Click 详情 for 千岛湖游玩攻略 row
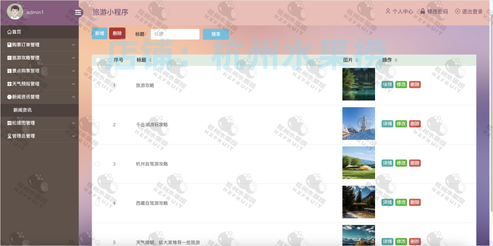This screenshot has width=493, height=246. [388, 123]
